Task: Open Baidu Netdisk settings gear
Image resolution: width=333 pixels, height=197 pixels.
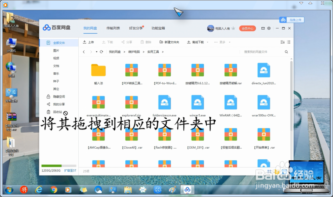Action: click(269, 28)
